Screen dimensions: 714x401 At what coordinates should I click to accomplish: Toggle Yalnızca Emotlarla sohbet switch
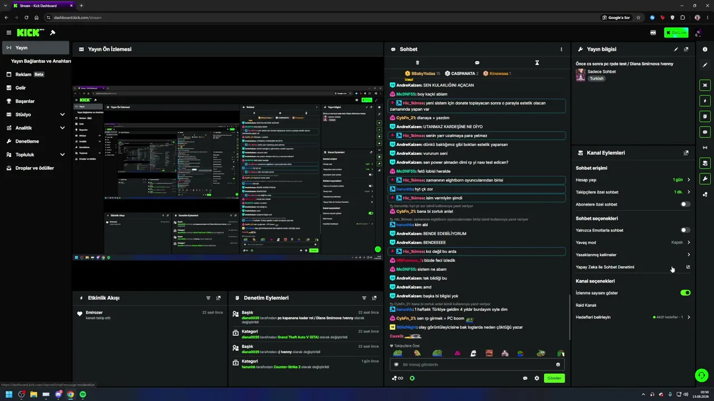coord(686,230)
